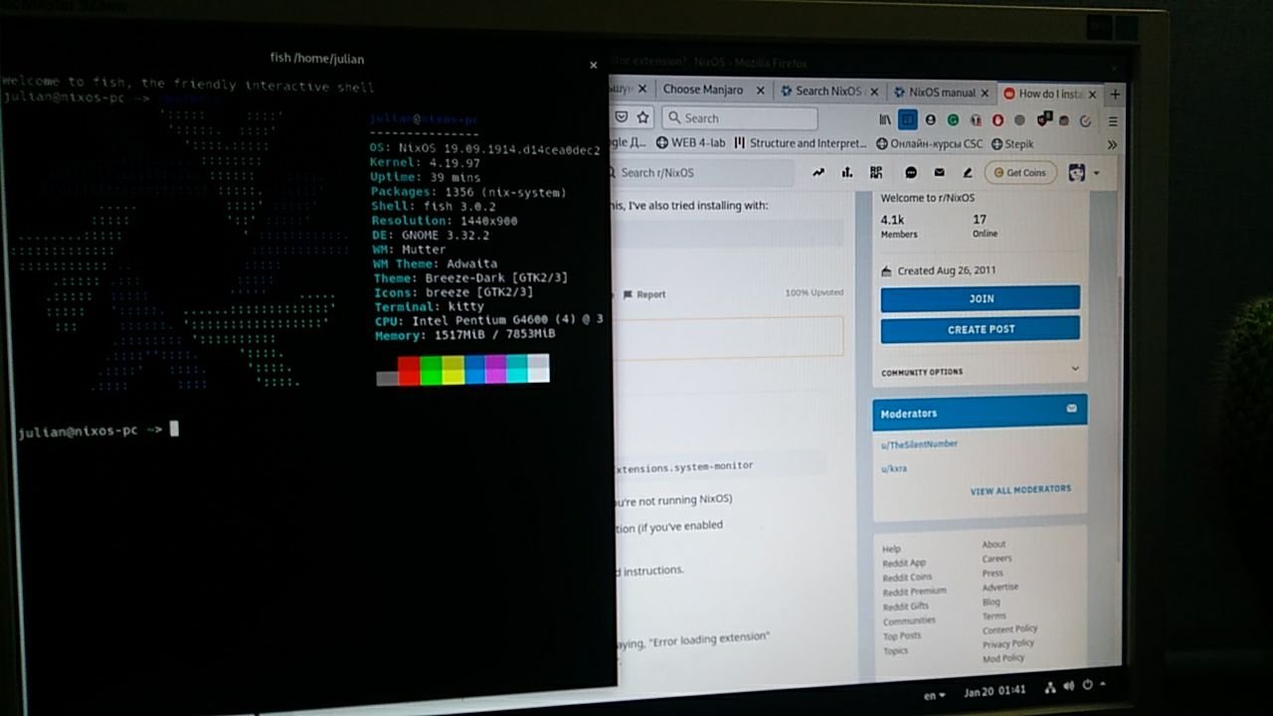This screenshot has height=716, width=1273.
Task: Click the Report link under the post
Action: pos(644,294)
